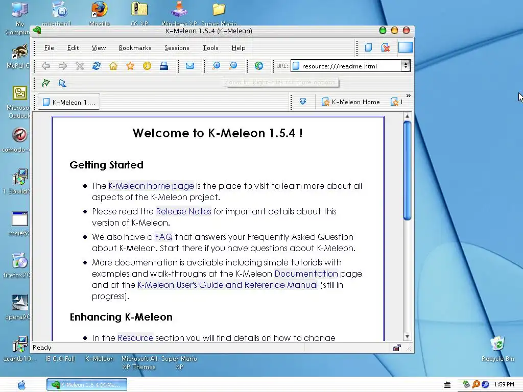The width and height of the screenshot is (523, 392).
Task: Click the blue window button icon
Action: [x=405, y=47]
